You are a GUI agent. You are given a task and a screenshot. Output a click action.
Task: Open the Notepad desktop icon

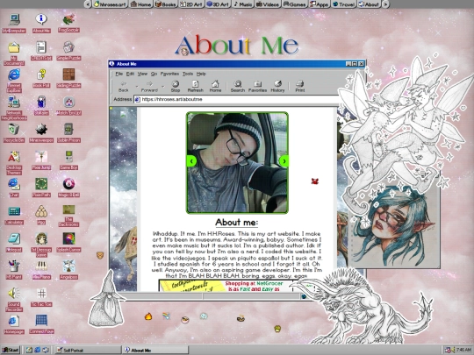click(x=14, y=243)
